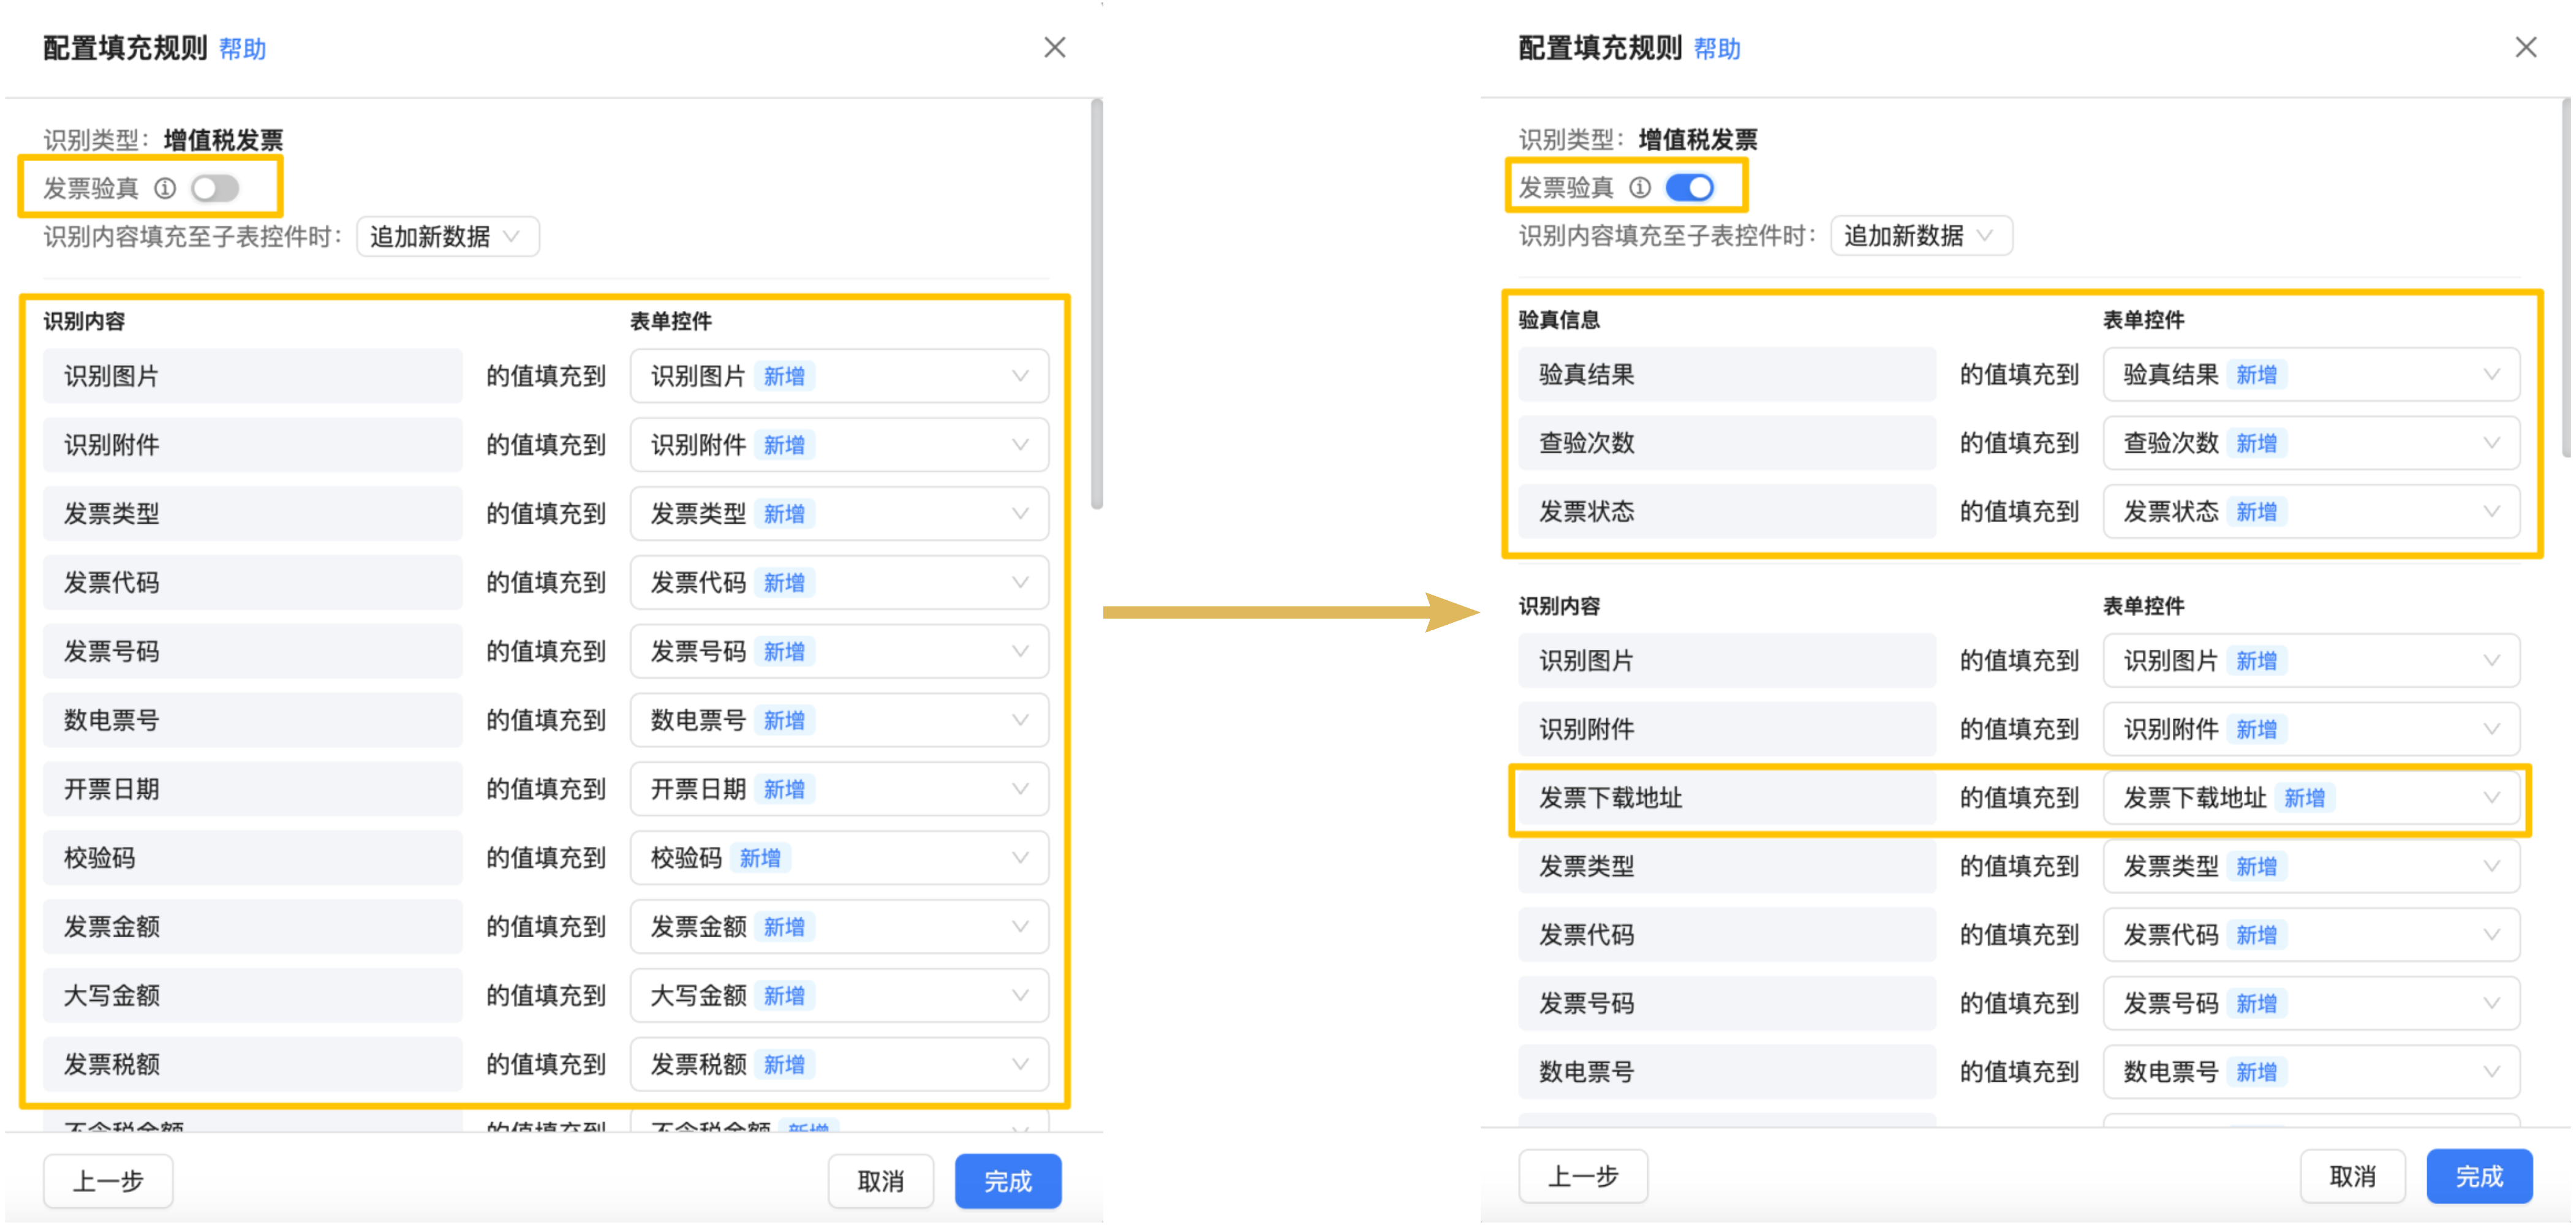Select the 发票状态 recognition content field
This screenshot has height=1225, width=2576.
(x=1726, y=512)
